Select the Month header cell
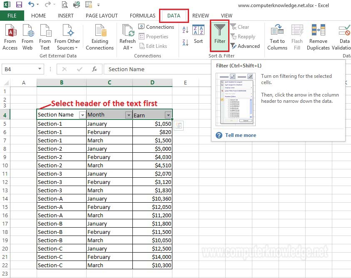Viewport: 351px width, 278px height. pyautogui.click(x=110, y=114)
